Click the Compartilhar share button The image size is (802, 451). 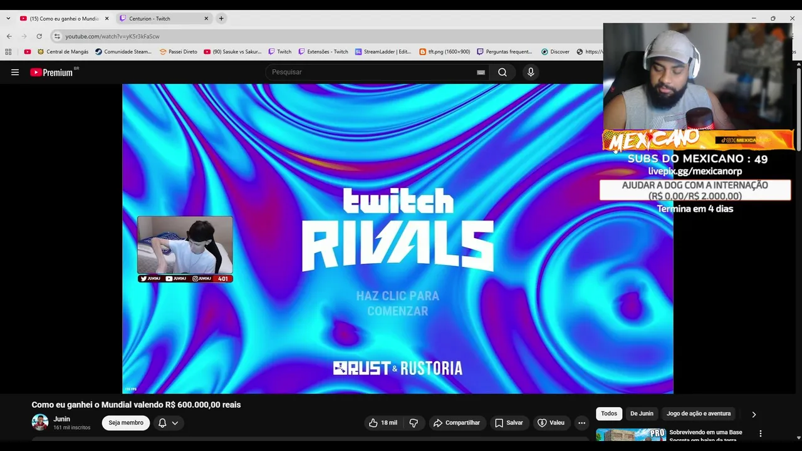tap(457, 423)
